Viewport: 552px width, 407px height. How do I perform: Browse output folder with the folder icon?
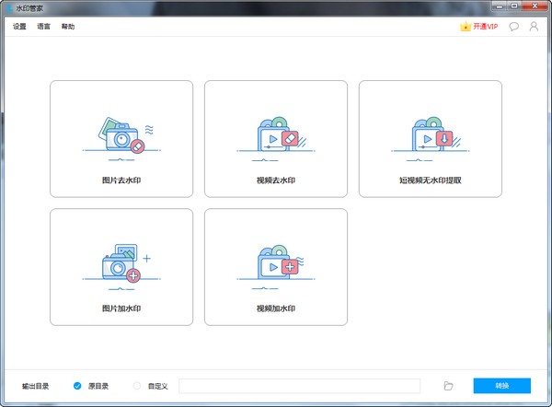pos(448,386)
